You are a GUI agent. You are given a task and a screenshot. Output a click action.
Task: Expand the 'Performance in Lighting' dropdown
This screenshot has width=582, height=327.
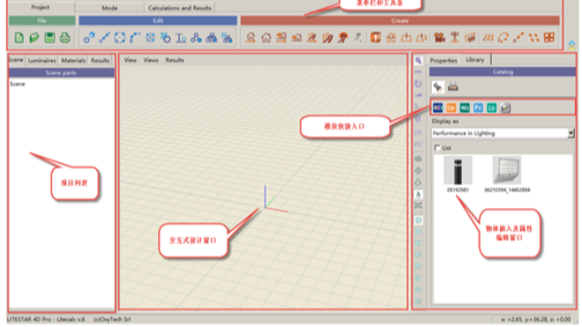(x=571, y=134)
